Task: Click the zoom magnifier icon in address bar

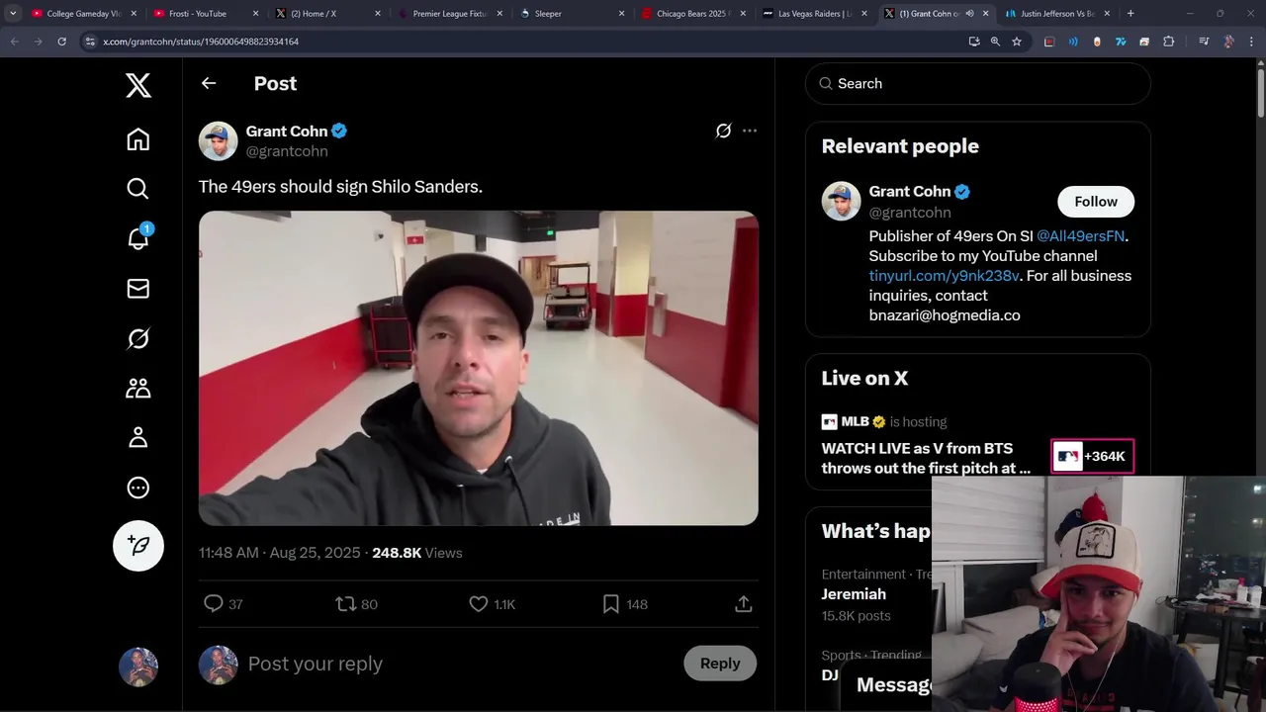Action: click(x=995, y=42)
